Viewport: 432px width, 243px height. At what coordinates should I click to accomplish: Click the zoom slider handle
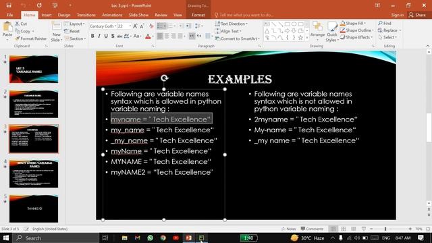pos(385,229)
